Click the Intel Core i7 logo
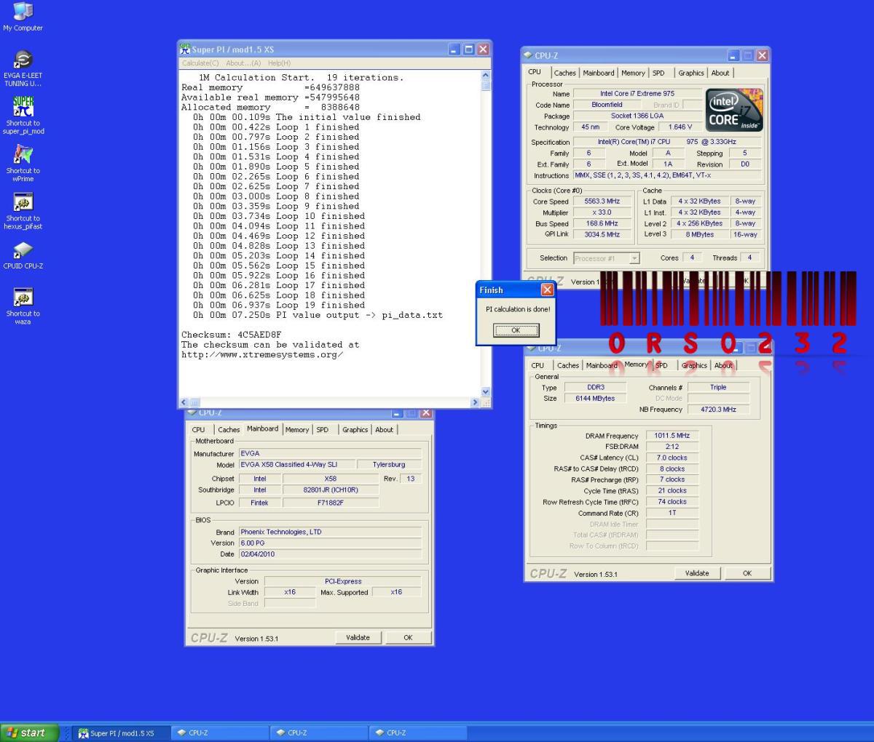 click(734, 109)
